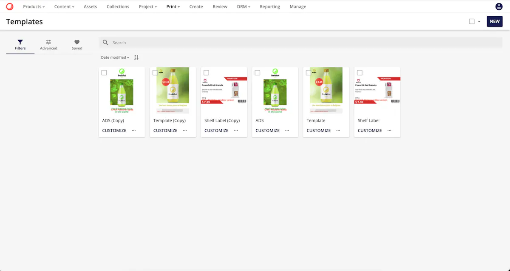Open the ADS (Copy) thumbnail
Image resolution: width=510 pixels, height=271 pixels.
122,91
